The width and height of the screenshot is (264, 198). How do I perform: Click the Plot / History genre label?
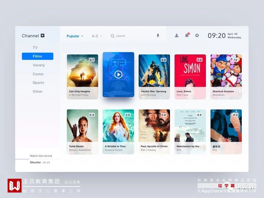tap(148, 150)
